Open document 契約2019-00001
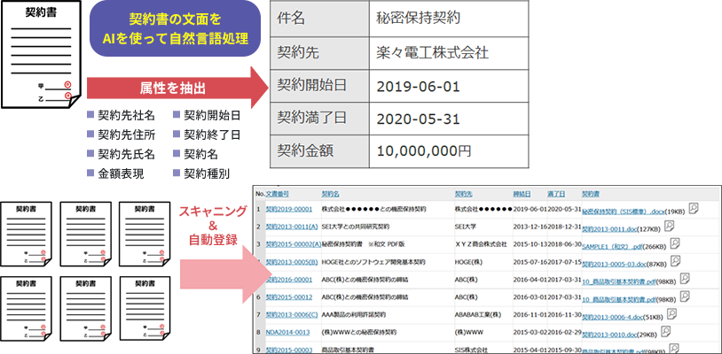 pos(288,210)
